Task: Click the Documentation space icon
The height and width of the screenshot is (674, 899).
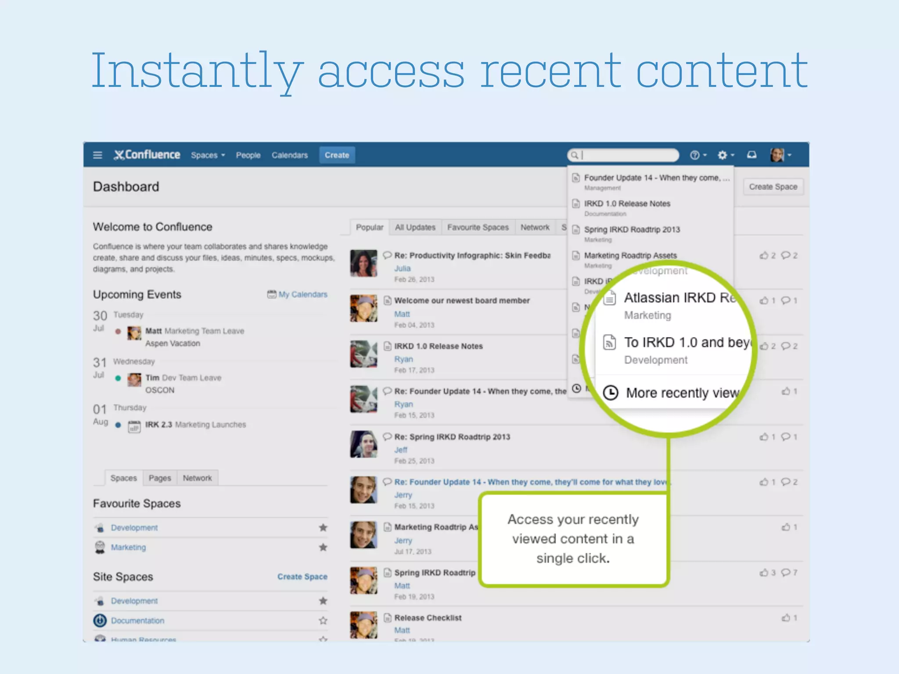Action: pos(100,620)
